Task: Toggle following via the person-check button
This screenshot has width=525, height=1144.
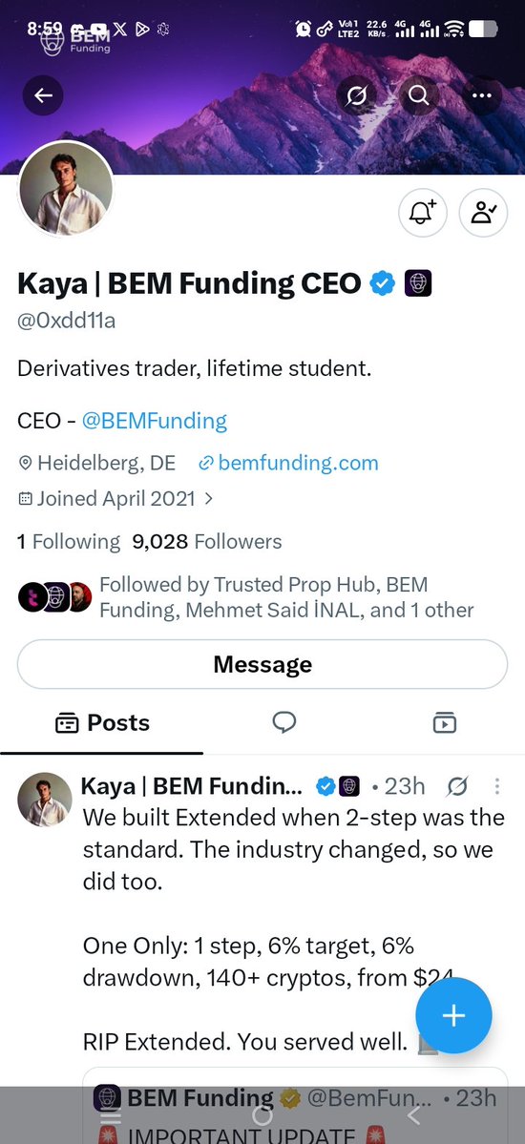Action: tap(483, 213)
